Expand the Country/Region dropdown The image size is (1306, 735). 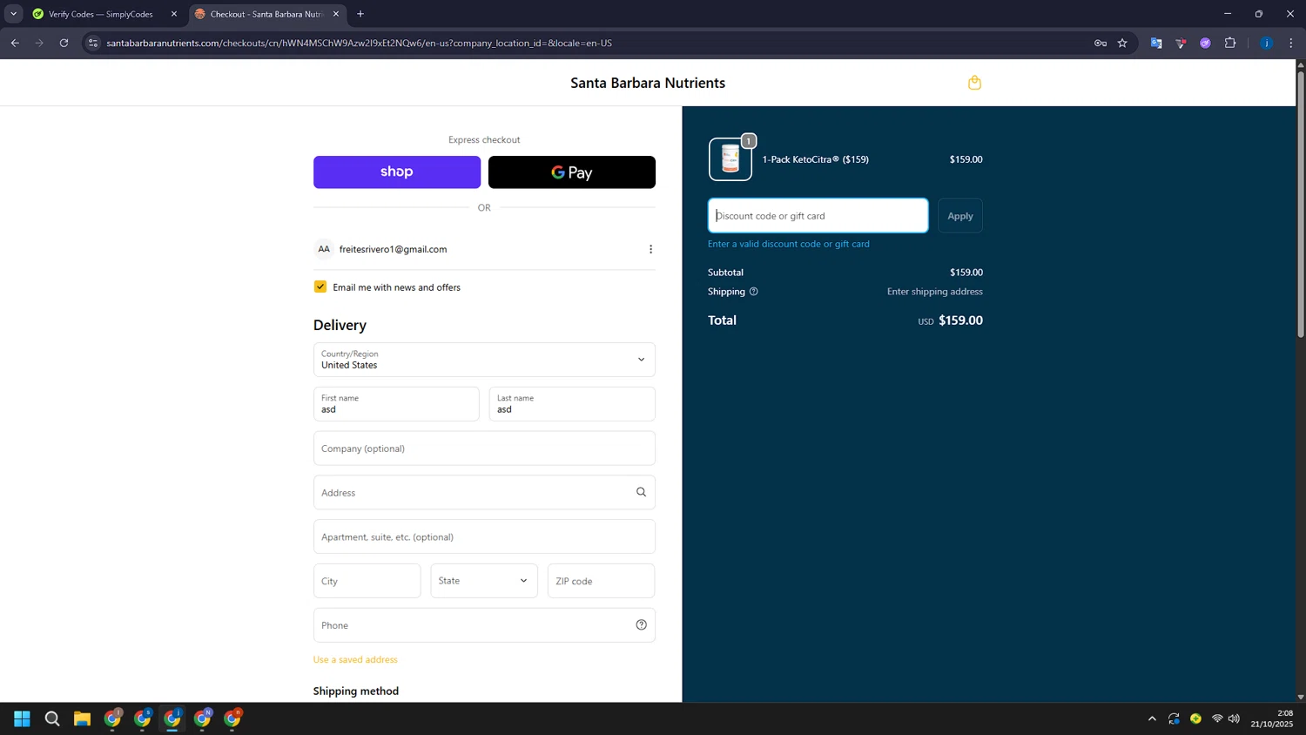tap(484, 360)
